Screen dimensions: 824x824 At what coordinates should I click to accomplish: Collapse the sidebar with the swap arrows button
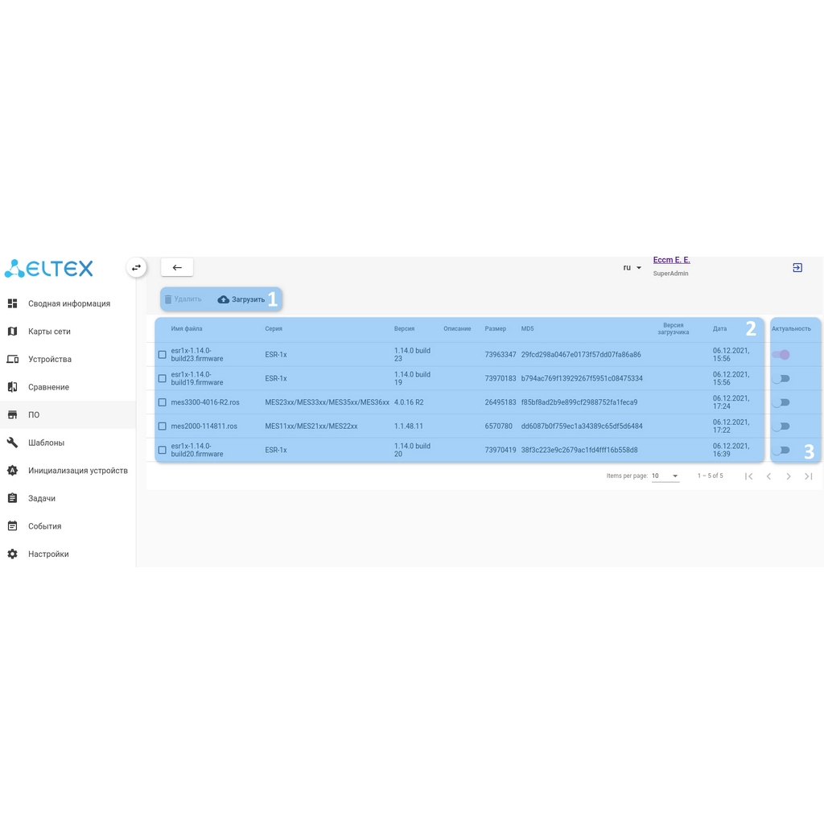(136, 267)
